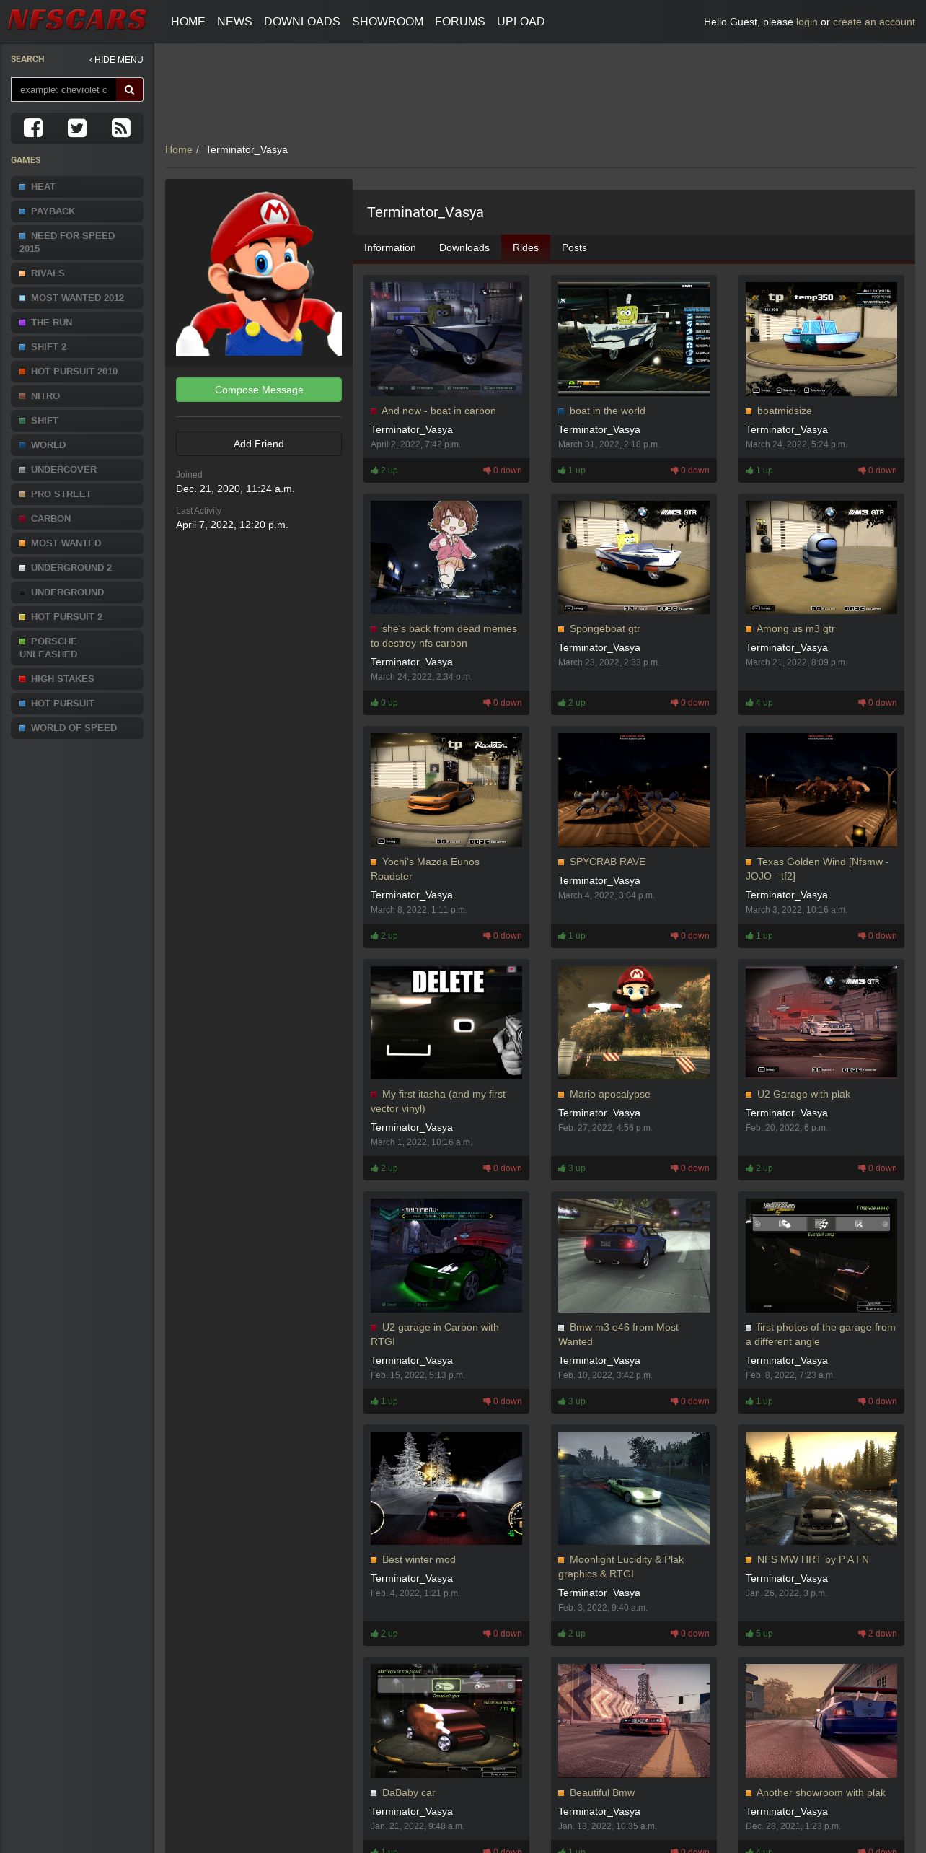Screen dimensions: 926x1853
Task: Thumbs up 'Among us m3 gtr'
Action: pyautogui.click(x=759, y=703)
